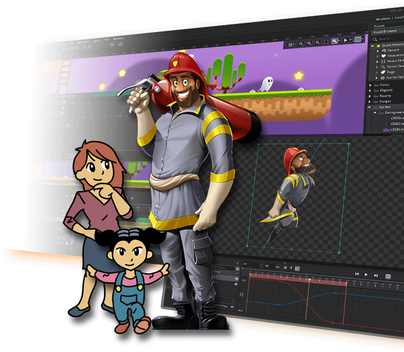
Task: Toggle the loop playback button
Action: (388, 276)
